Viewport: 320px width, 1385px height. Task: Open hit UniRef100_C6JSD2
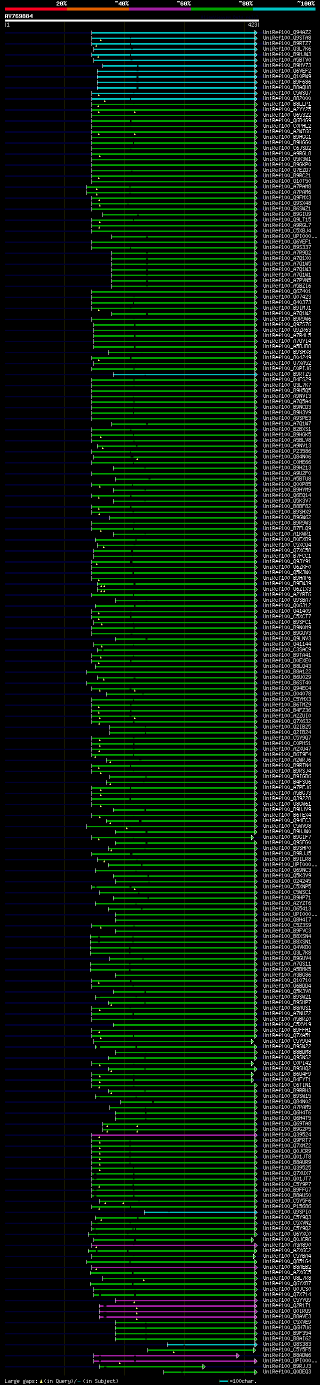click(x=286, y=148)
